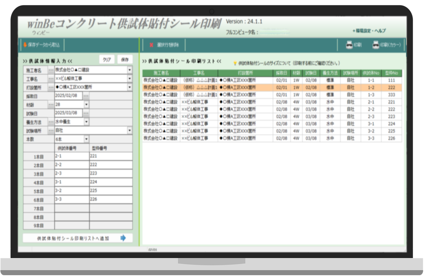The height and width of the screenshot is (278, 431).
Task: Click the 印刷(カラー) color printer icon
Action: [375, 45]
